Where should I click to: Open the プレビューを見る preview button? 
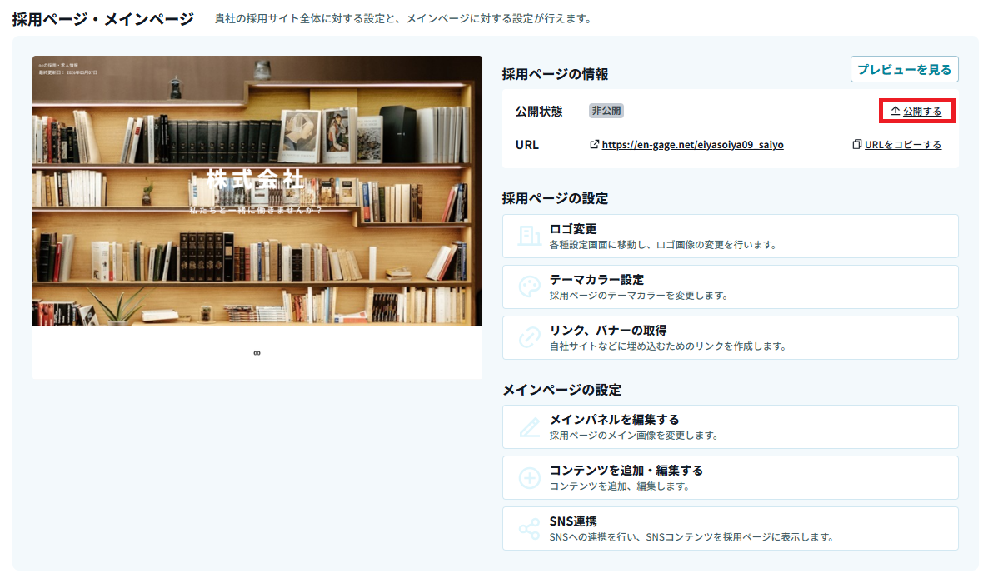point(905,70)
